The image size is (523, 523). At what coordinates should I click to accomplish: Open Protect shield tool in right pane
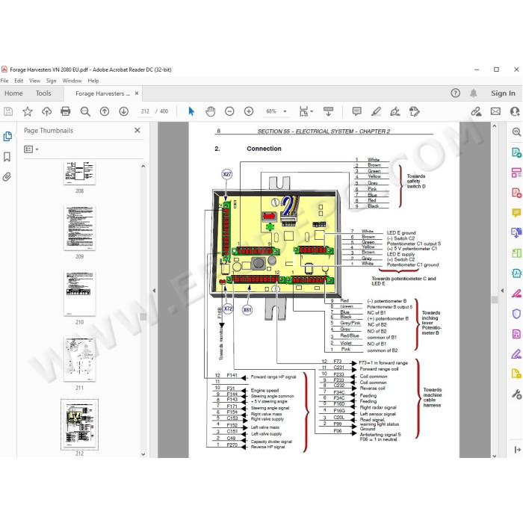coord(516,314)
